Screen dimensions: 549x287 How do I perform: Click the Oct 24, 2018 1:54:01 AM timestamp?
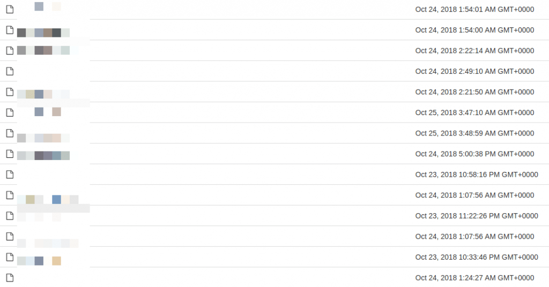pyautogui.click(x=474, y=9)
